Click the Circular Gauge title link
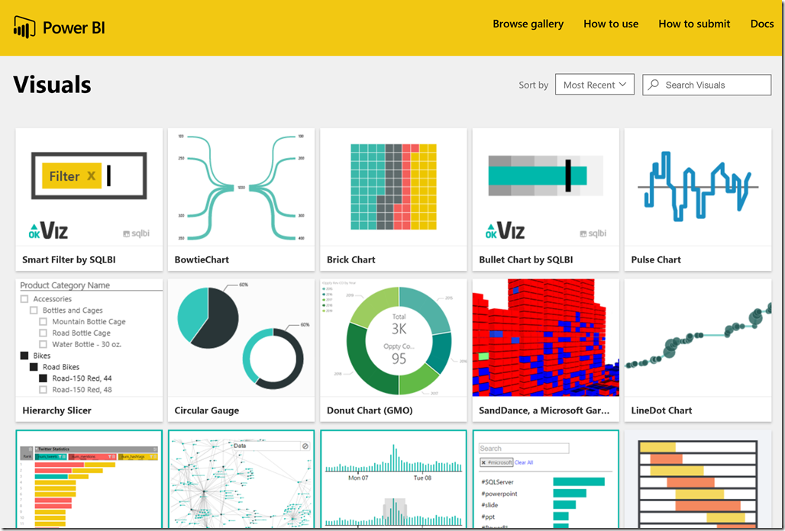Image resolution: width=785 pixels, height=531 pixels. [207, 410]
